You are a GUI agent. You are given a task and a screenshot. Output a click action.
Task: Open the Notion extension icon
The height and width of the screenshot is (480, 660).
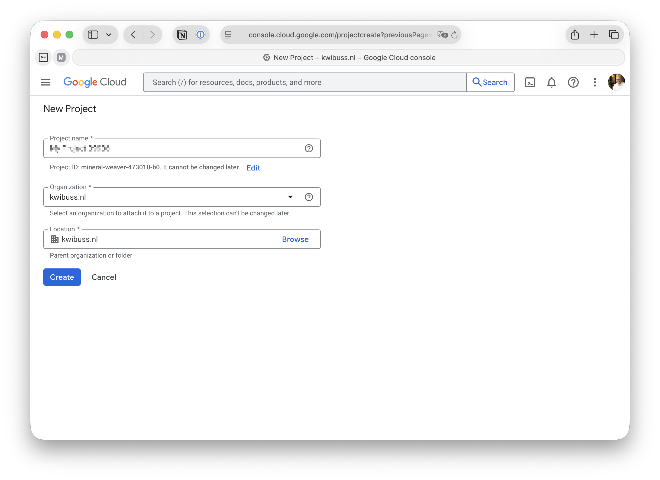coord(182,35)
